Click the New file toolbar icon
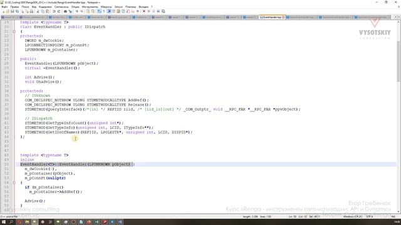 coord(3,11)
